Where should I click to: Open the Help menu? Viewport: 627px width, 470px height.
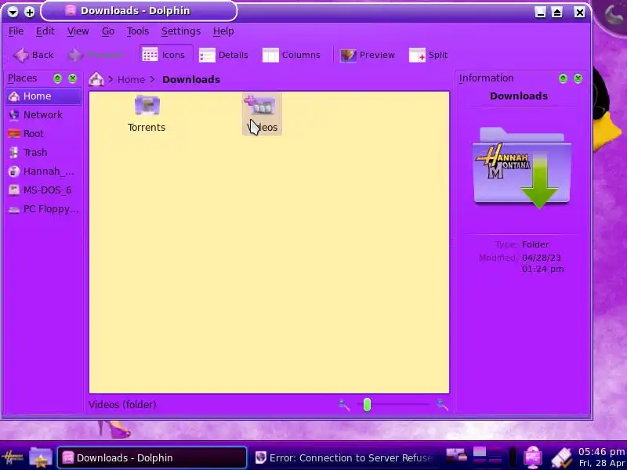(223, 31)
